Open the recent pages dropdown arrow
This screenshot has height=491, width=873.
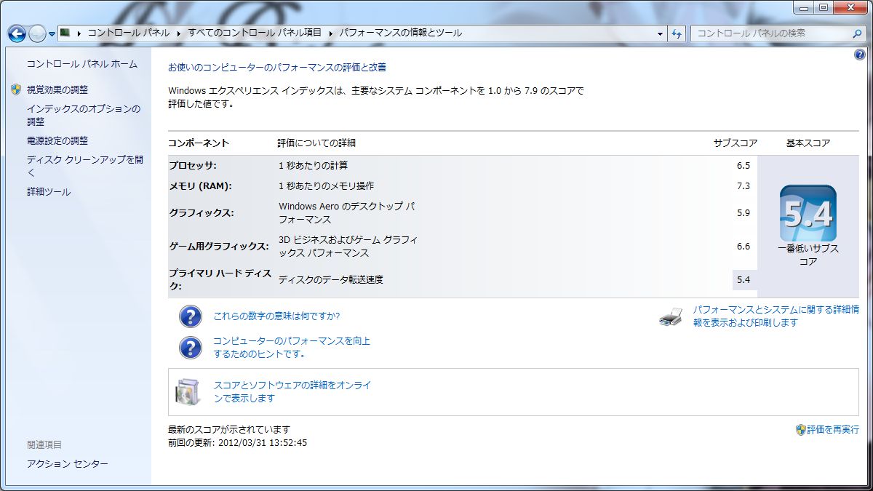point(52,33)
